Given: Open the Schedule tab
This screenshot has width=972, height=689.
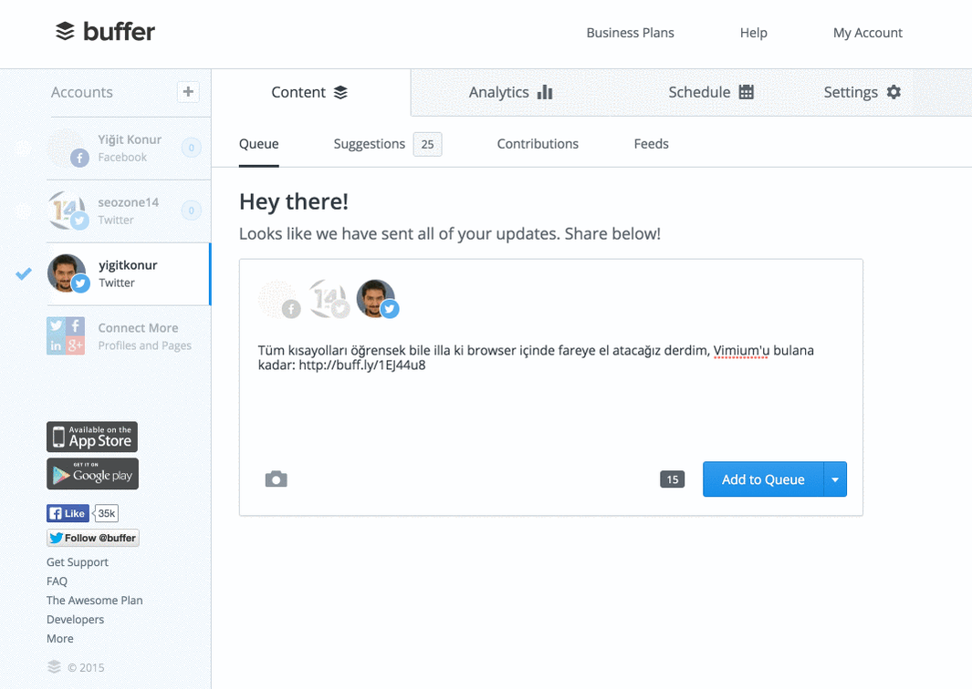Looking at the screenshot, I should coord(711,92).
